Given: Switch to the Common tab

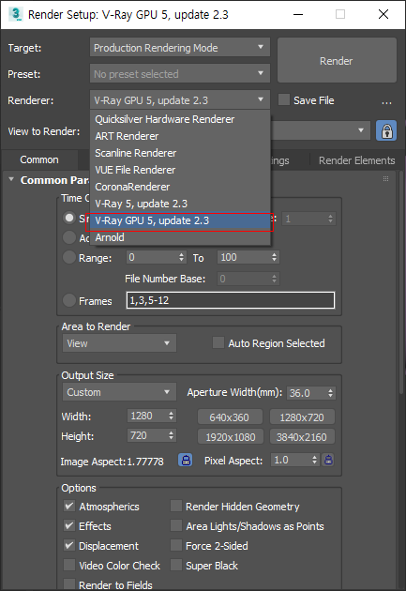Looking at the screenshot, I should pos(39,159).
